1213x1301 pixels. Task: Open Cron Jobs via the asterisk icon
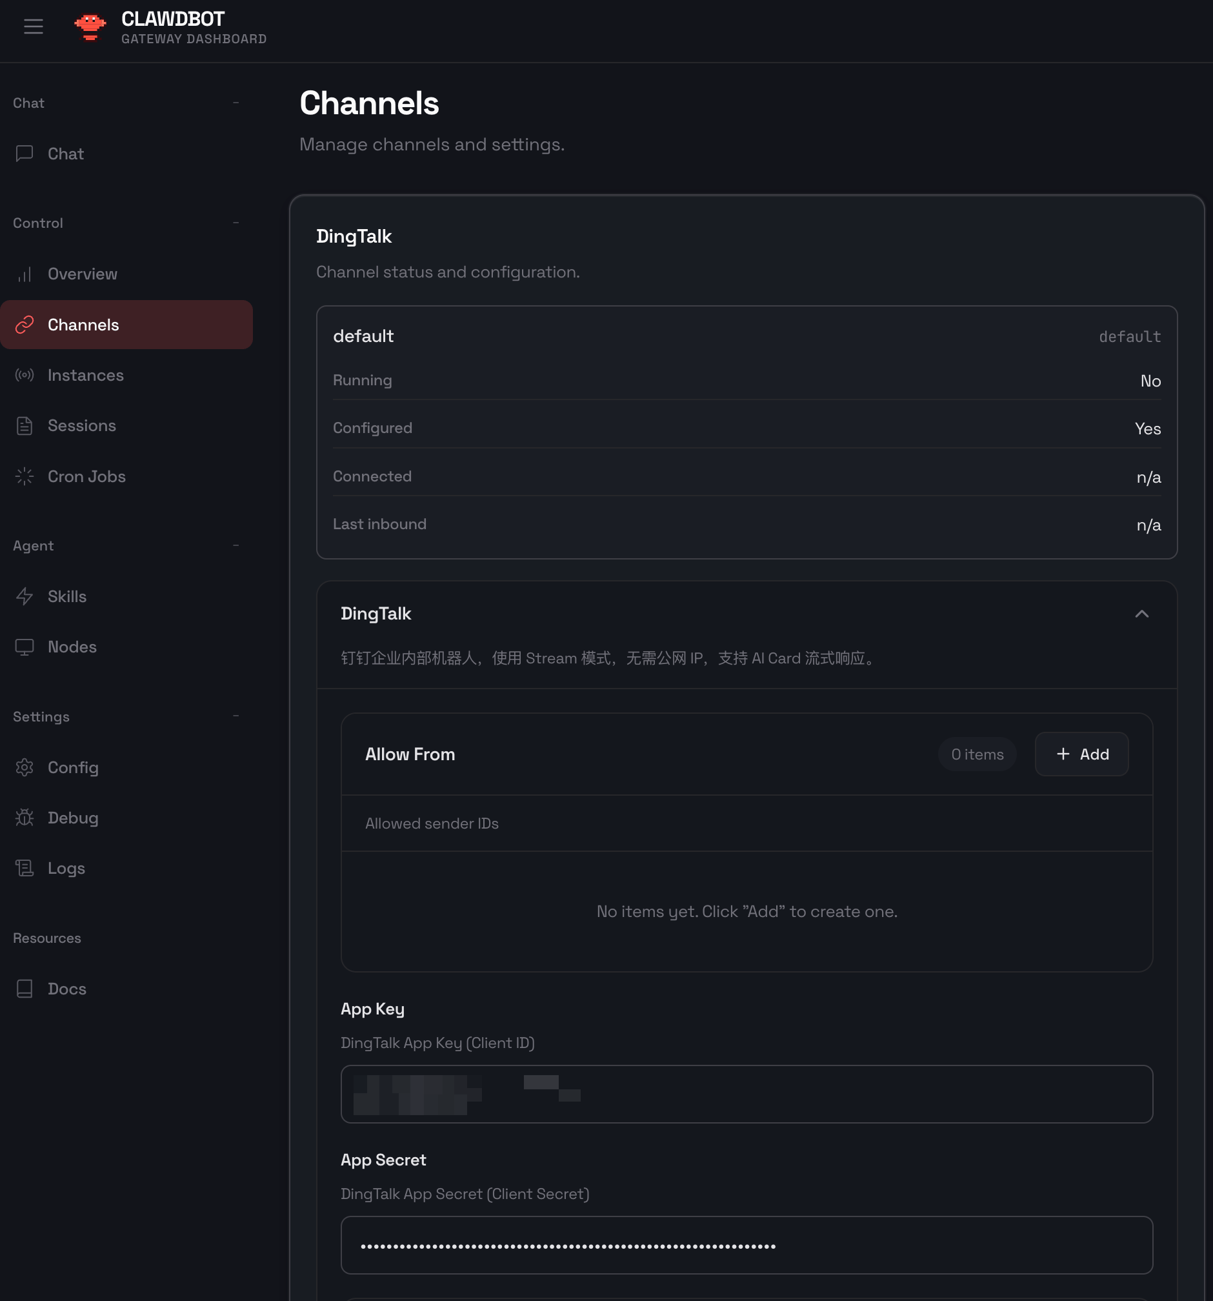point(25,476)
